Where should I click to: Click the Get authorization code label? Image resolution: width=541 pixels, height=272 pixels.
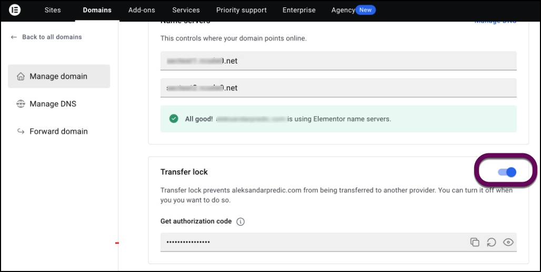tap(196, 222)
